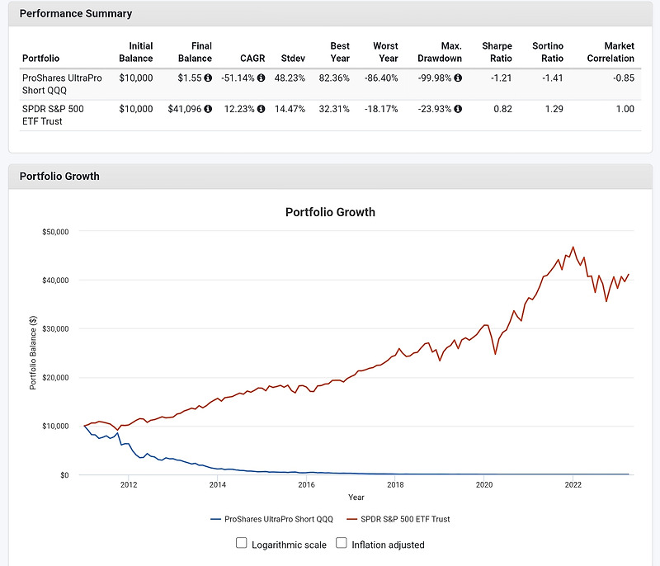Toggle ProShares UltraPro Short QQQ legend label

[x=285, y=519]
